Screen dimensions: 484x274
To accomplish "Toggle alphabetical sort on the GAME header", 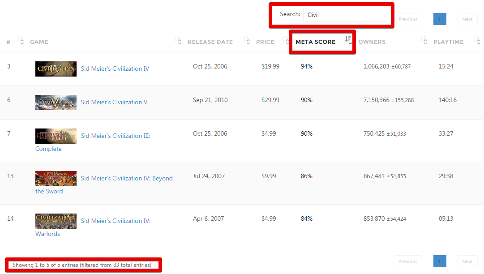I will pyautogui.click(x=39, y=41).
